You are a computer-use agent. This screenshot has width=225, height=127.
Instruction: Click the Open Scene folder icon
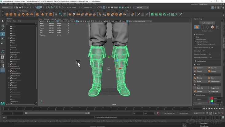click(x=20, y=7)
